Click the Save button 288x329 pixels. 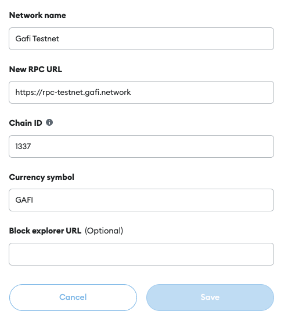pos(210,298)
